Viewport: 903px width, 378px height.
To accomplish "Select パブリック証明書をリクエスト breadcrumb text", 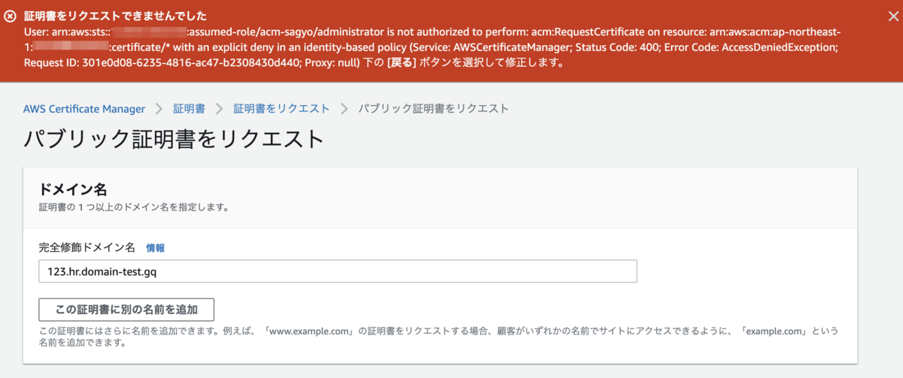I will point(433,109).
